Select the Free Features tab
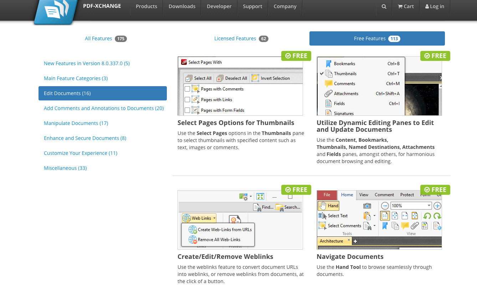The height and width of the screenshot is (292, 477). pos(377,38)
